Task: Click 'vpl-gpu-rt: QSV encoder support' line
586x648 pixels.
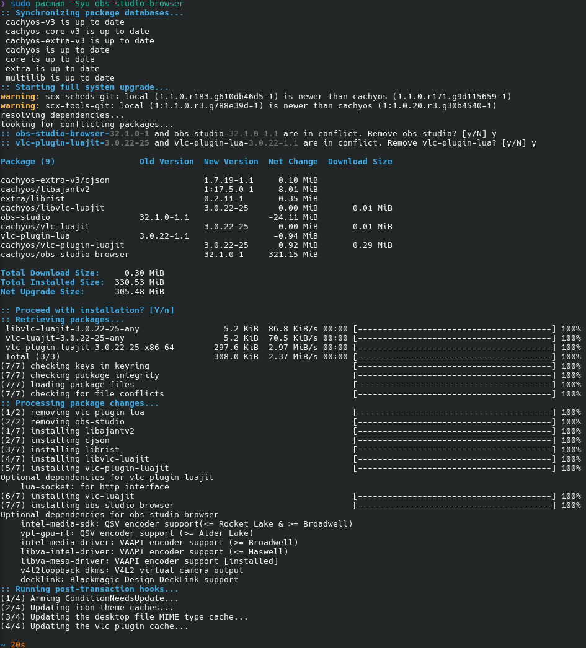Action: 137,533
